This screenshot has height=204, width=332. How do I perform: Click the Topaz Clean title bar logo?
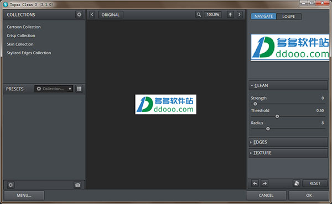click(x=6, y=4)
